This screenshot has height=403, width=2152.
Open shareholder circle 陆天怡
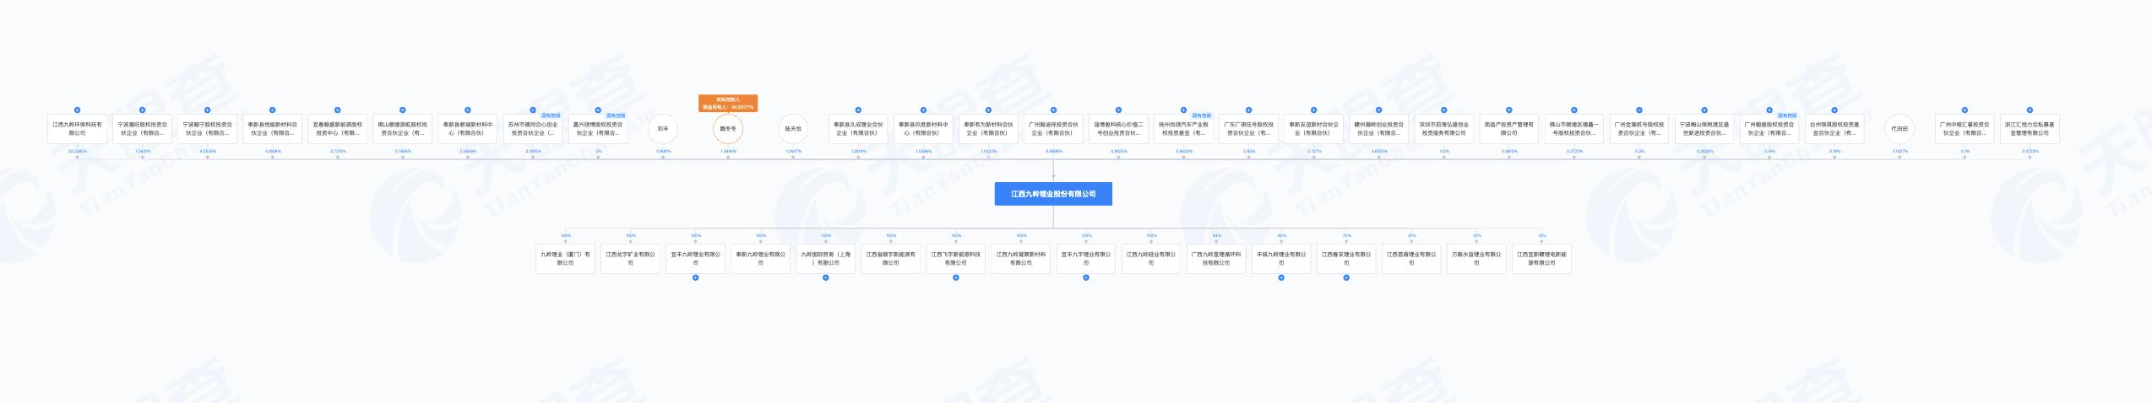tap(793, 129)
